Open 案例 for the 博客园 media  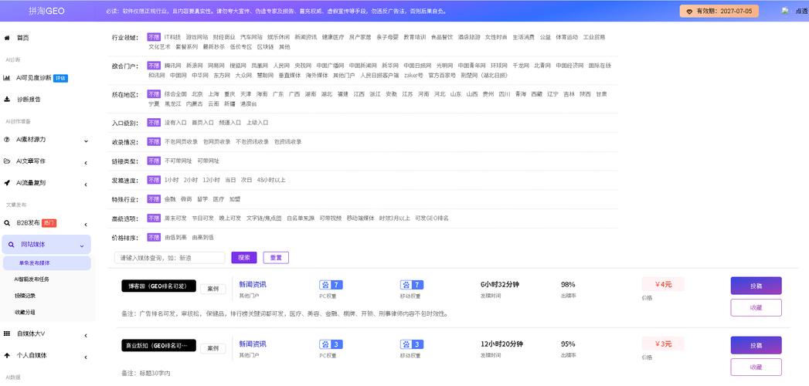pyautogui.click(x=213, y=289)
